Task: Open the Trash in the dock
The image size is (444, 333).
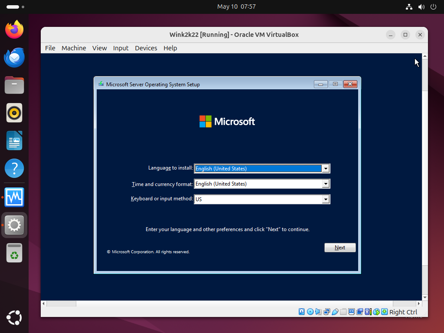Action: pos(14,253)
